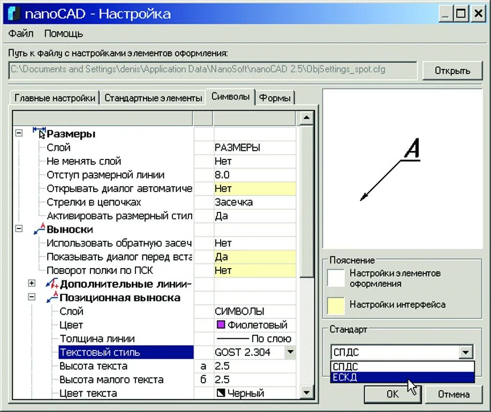491x412 pixels.
Task: Collapse the Позиционная выноска section
Action: (32, 296)
